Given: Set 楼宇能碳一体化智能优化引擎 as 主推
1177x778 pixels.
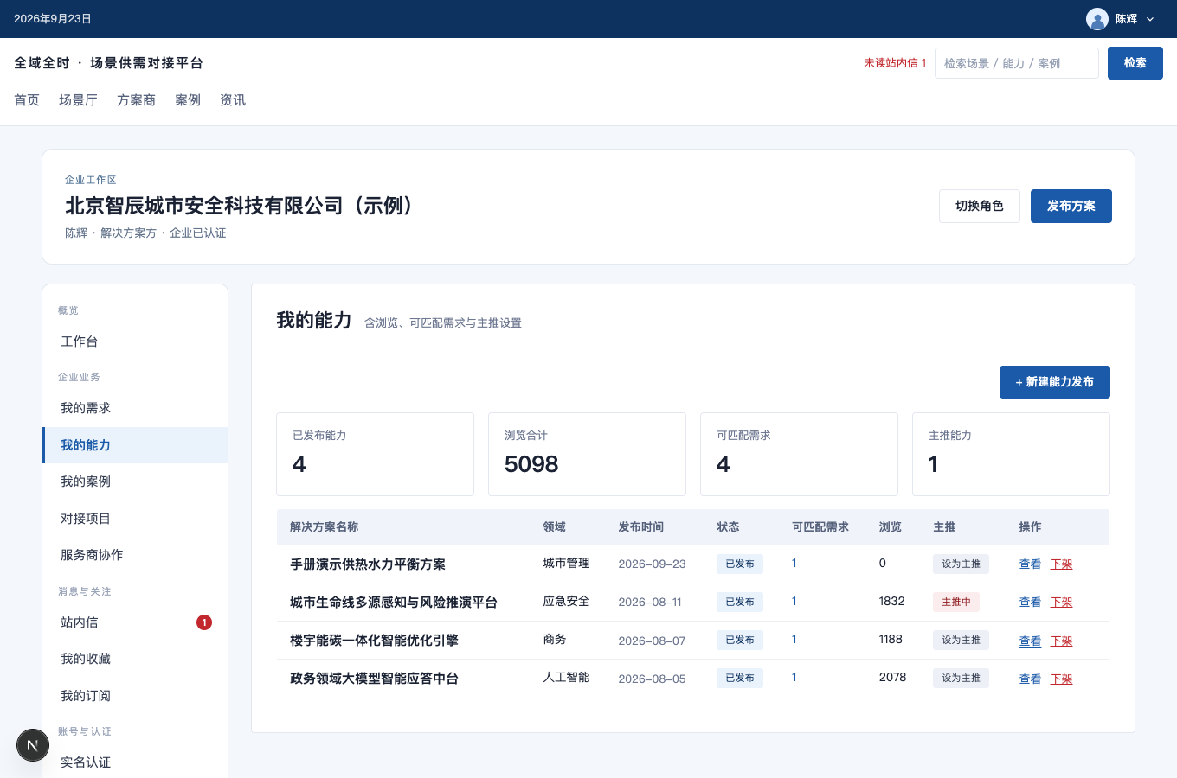Looking at the screenshot, I should 961,641.
